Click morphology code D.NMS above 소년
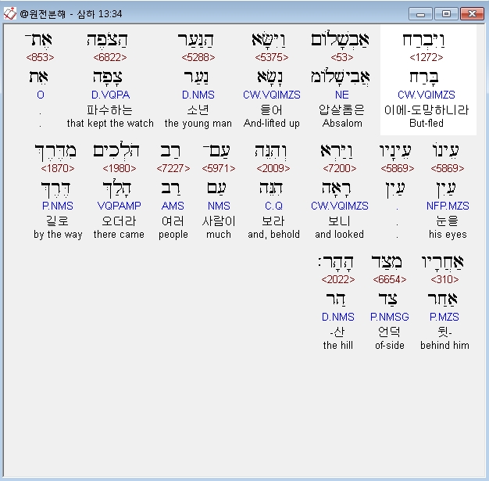Image resolution: width=489 pixels, height=481 pixels. 198,95
